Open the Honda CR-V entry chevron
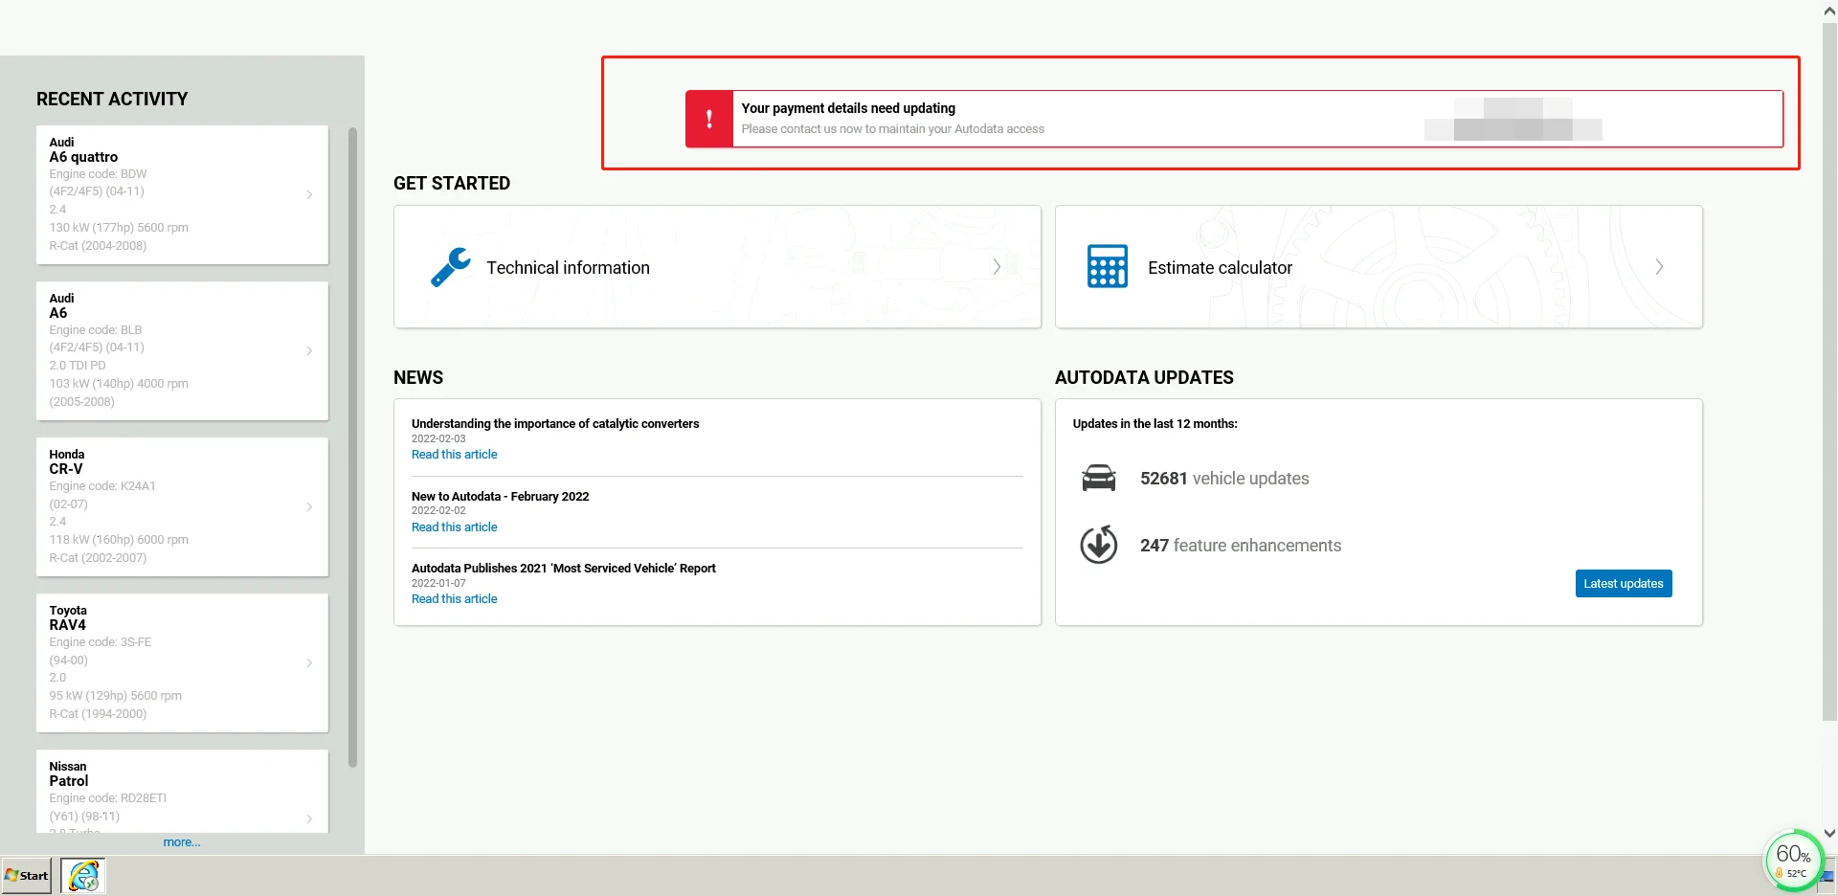This screenshot has width=1838, height=896. tap(309, 506)
